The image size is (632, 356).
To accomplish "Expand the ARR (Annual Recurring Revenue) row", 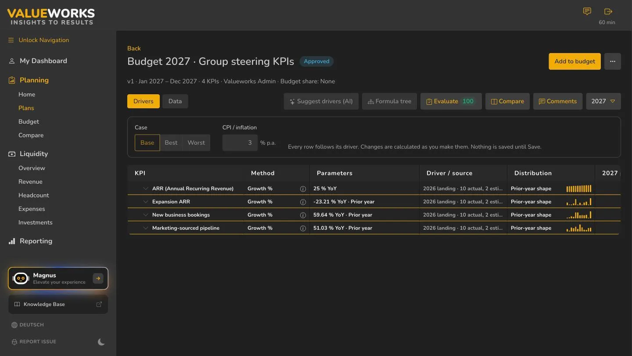I will pyautogui.click(x=145, y=189).
